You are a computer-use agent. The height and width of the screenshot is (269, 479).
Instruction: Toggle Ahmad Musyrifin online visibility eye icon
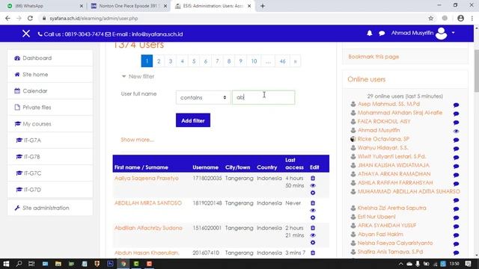tap(456, 132)
